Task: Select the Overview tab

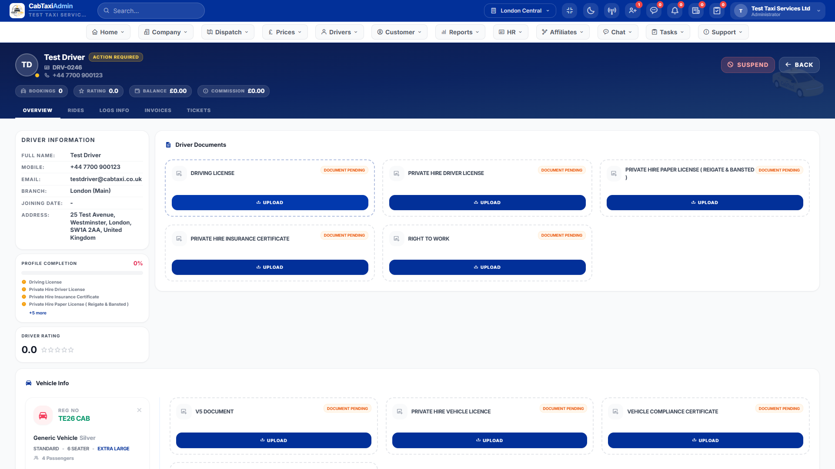Action: point(37,110)
